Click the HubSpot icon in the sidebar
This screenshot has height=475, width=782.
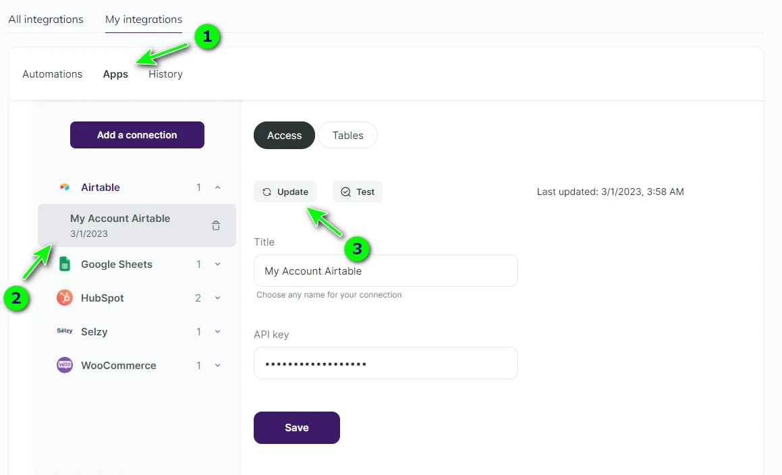(64, 298)
